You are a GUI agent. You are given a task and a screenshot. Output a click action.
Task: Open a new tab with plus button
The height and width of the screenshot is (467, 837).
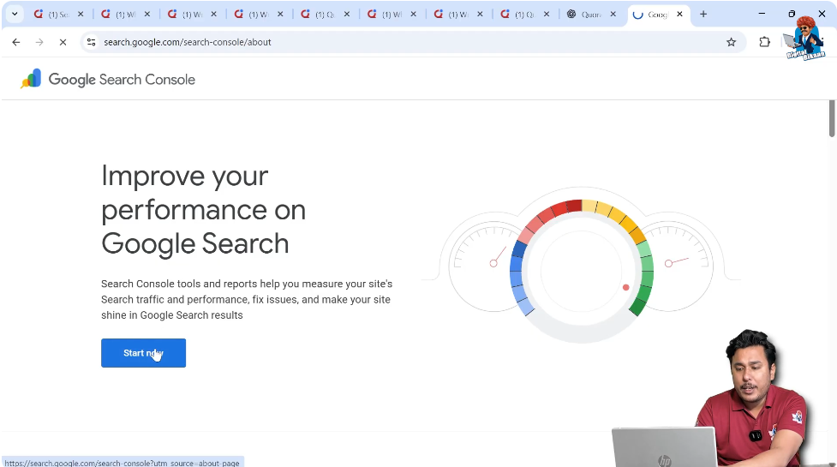tap(703, 15)
